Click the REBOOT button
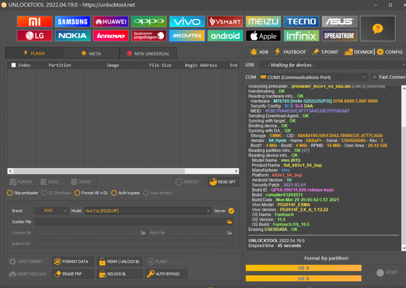Image resolution: width=406 pixels, height=288 pixels. pyautogui.click(x=189, y=182)
